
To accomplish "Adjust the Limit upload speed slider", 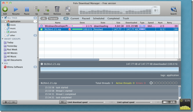I will [144, 102].
